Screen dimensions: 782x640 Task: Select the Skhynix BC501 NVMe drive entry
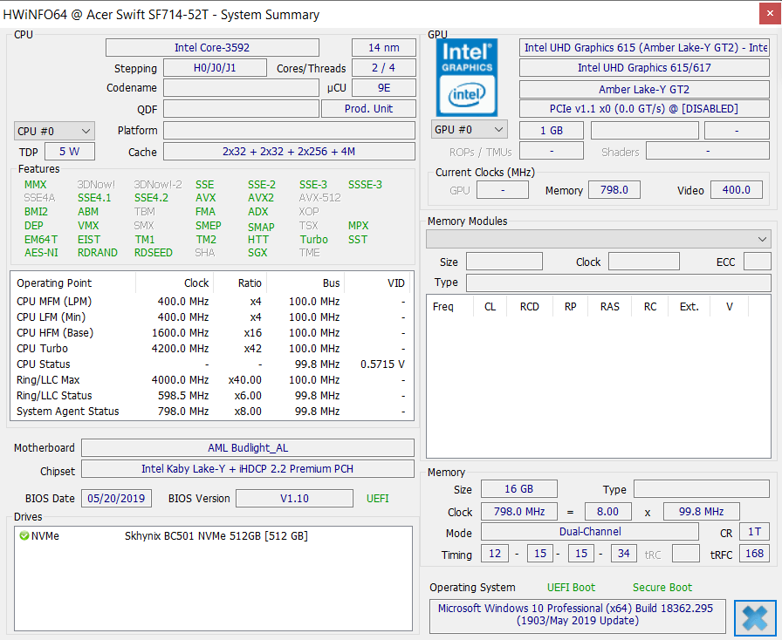coord(216,536)
